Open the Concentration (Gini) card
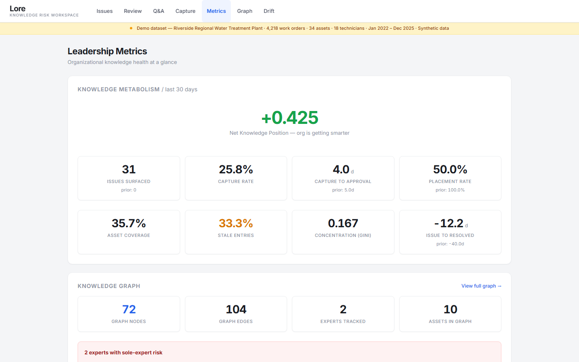The image size is (579, 362). (343, 232)
